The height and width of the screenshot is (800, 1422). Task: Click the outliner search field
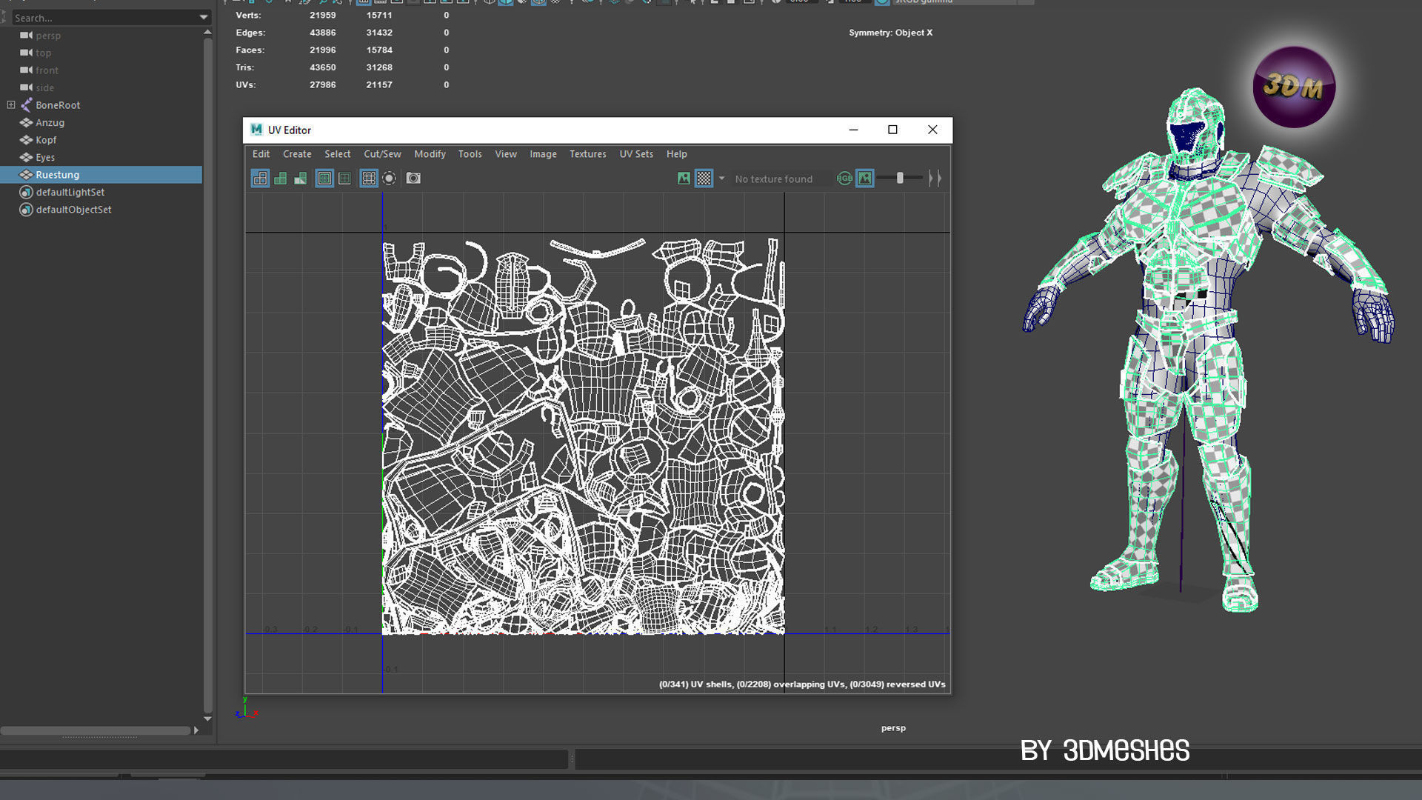point(104,17)
